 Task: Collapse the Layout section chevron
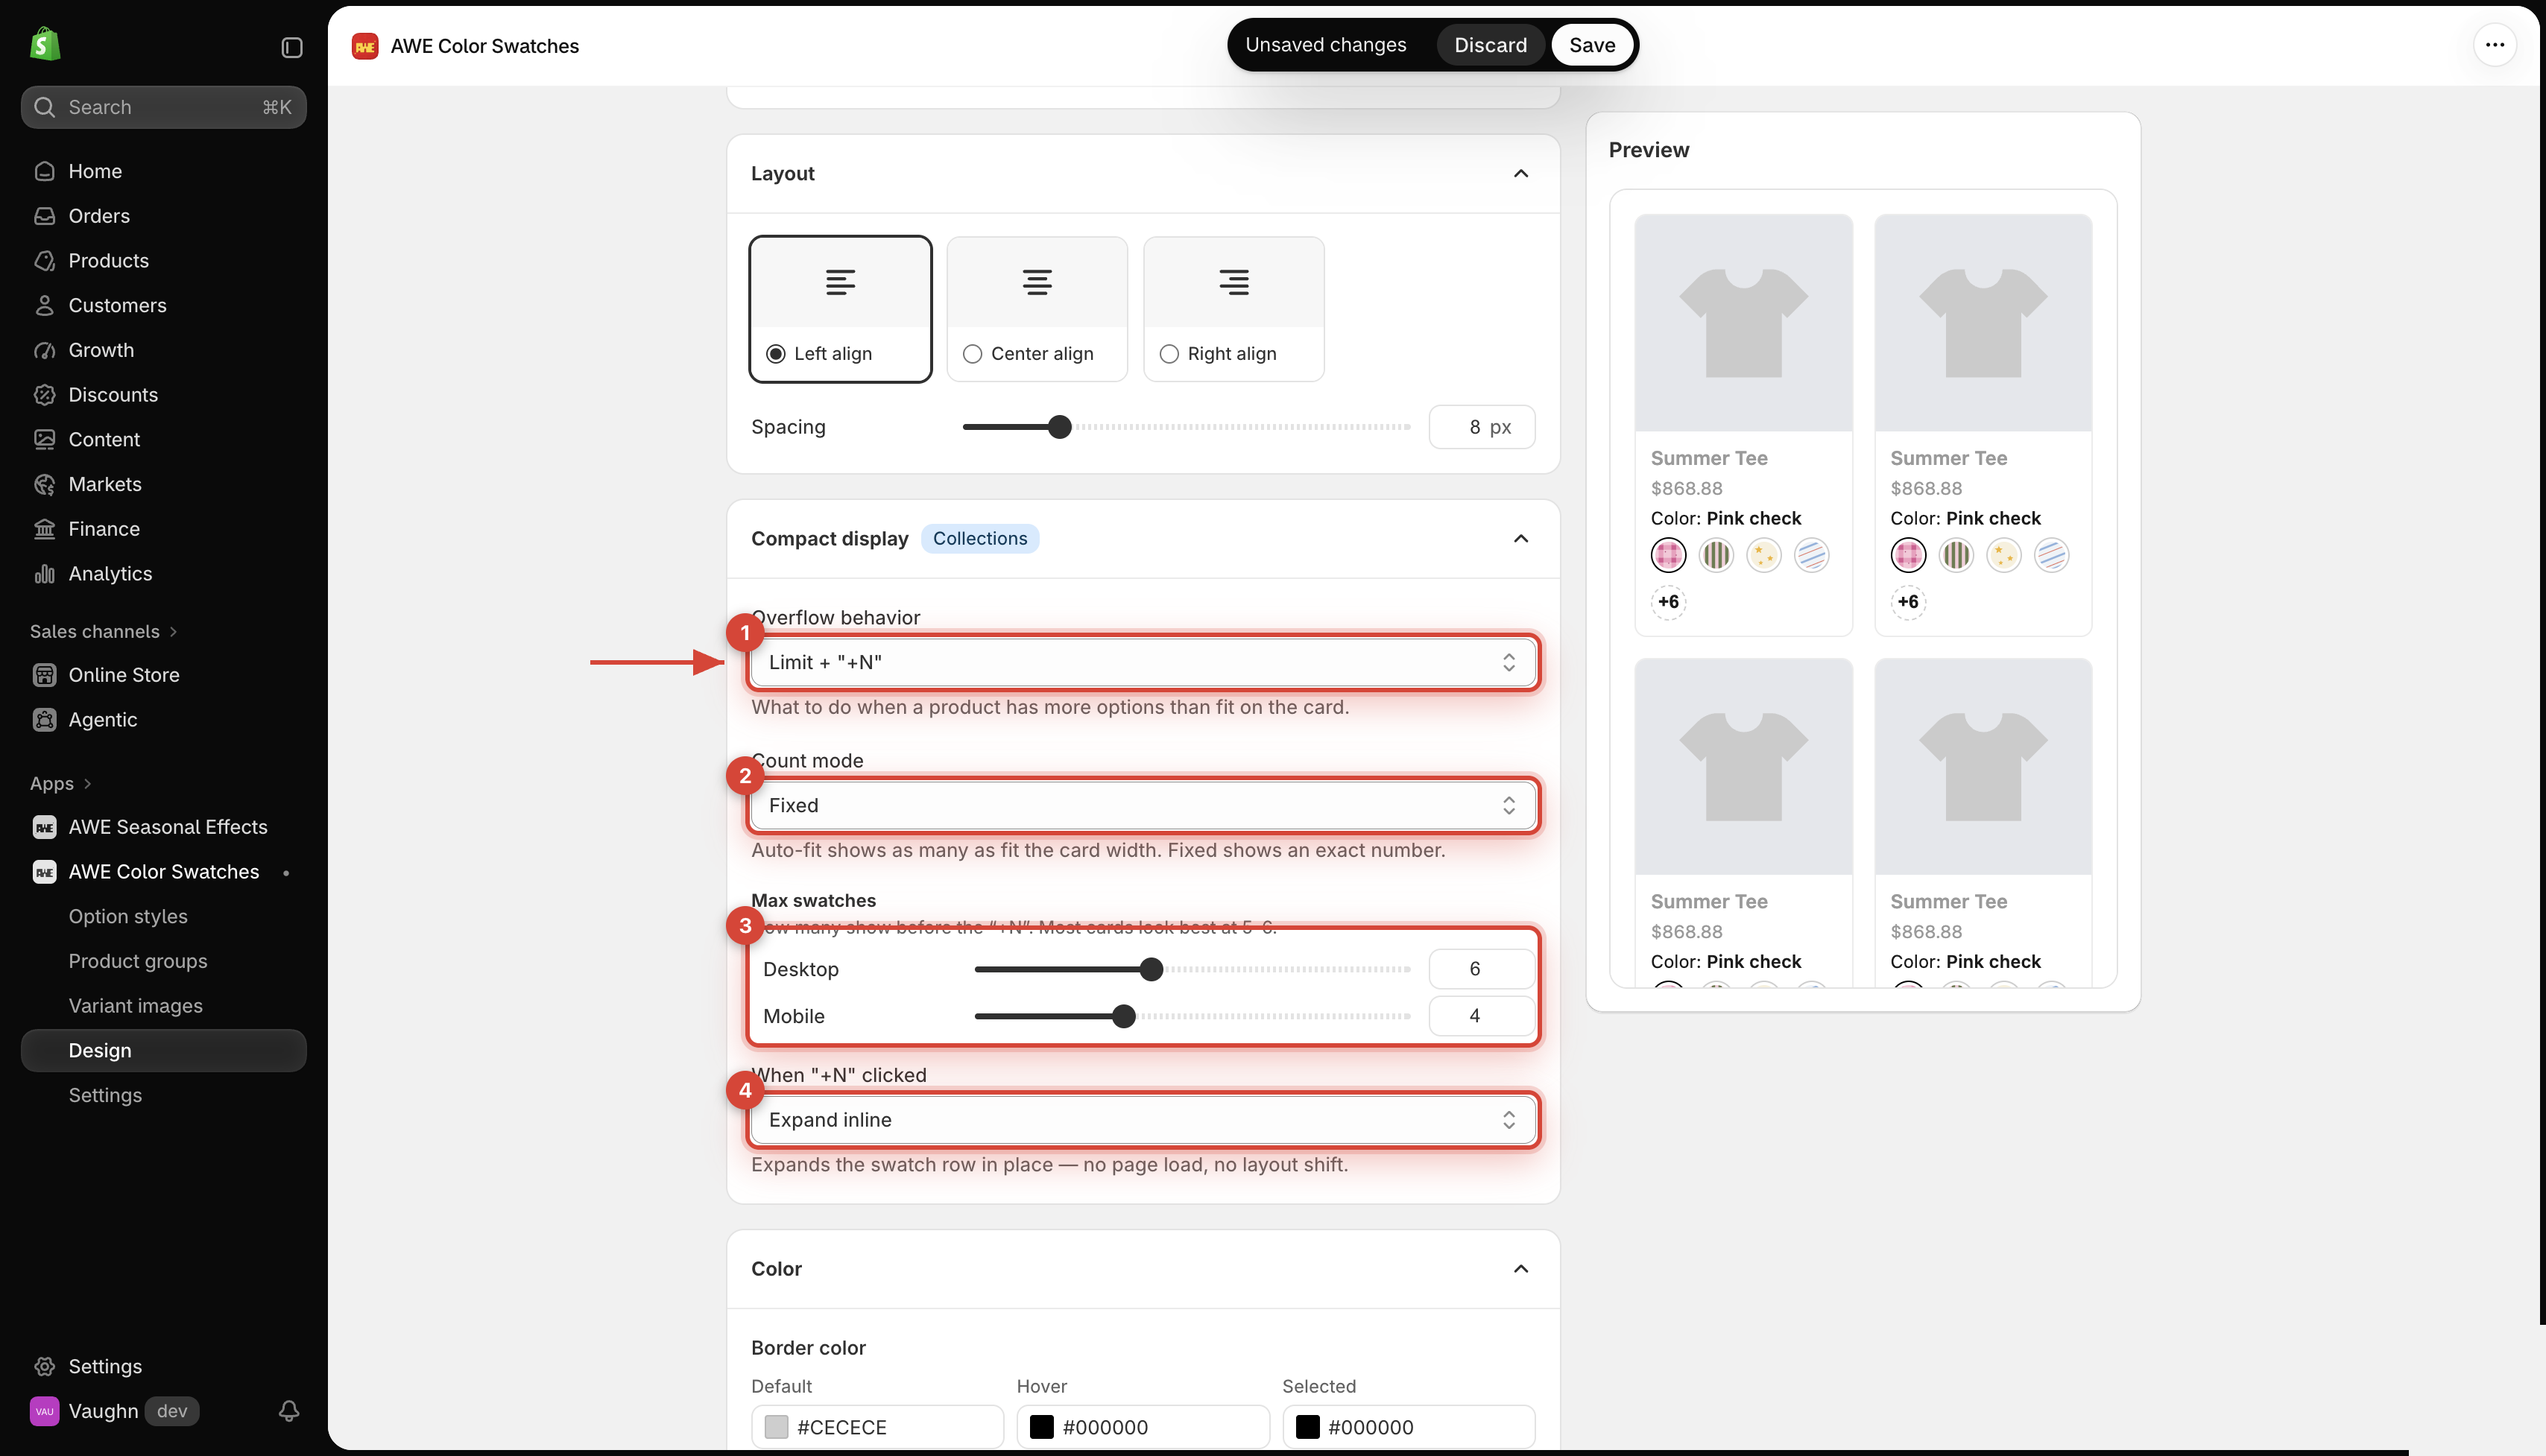(x=1521, y=173)
